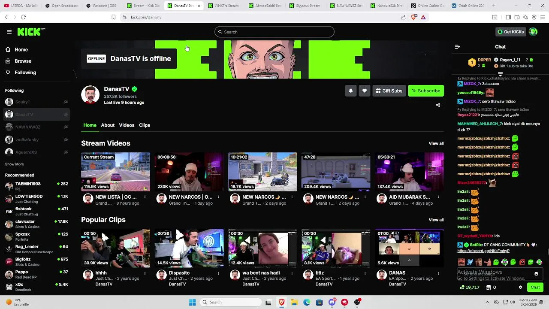Screen dimensions: 549x309
Task: Open a new browser tab
Action: (494, 6)
